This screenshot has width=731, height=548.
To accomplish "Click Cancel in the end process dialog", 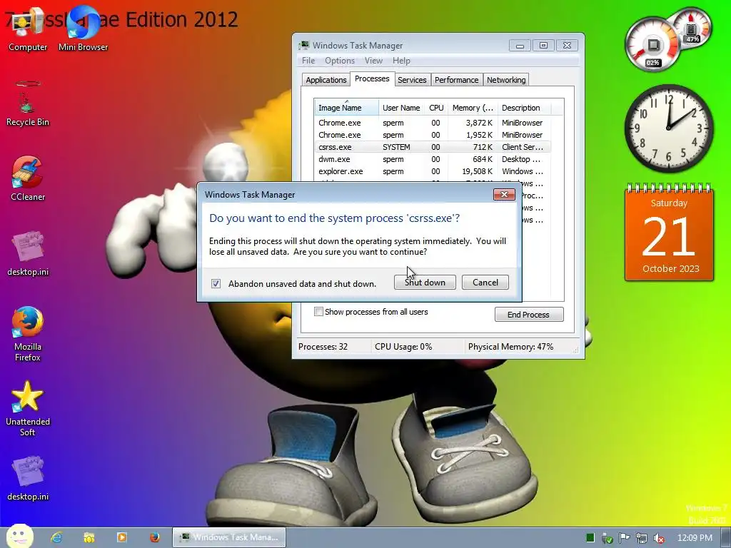I will [x=485, y=283].
